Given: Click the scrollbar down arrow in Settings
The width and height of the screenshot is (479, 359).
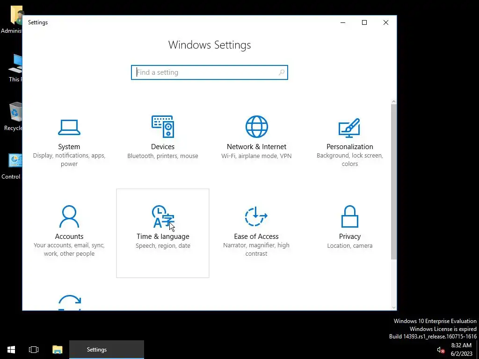Looking at the screenshot, I should tap(393, 308).
